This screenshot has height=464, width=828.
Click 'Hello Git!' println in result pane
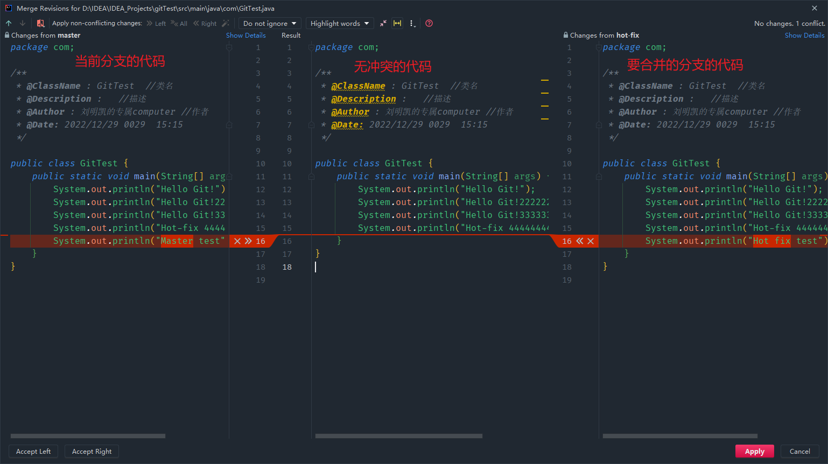446,189
